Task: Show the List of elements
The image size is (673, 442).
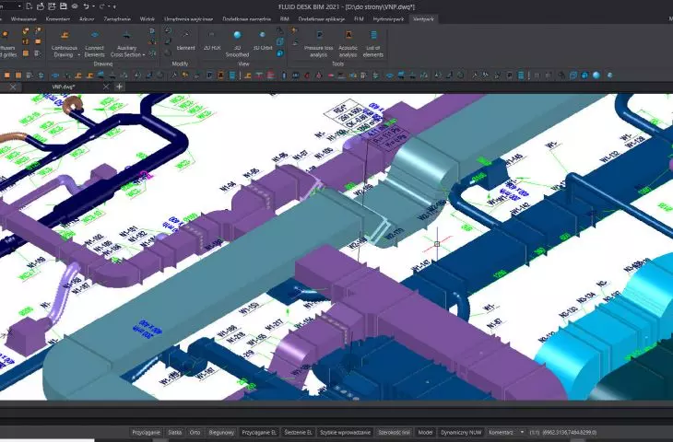Action: click(373, 43)
